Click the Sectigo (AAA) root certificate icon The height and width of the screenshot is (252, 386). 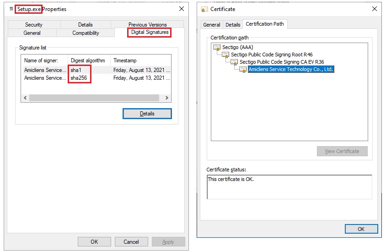pos(217,47)
